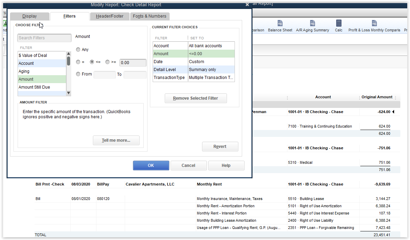Select the >= comparison radio button
The image size is (410, 240).
(107, 62)
